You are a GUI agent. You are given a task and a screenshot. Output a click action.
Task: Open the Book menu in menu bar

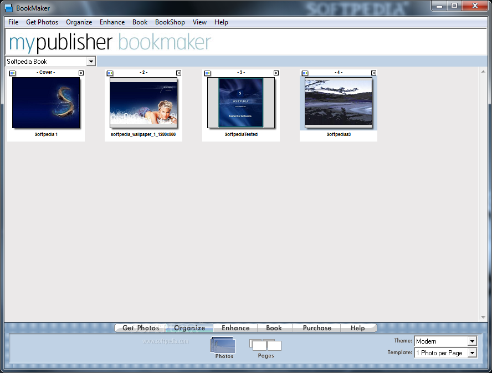(140, 22)
